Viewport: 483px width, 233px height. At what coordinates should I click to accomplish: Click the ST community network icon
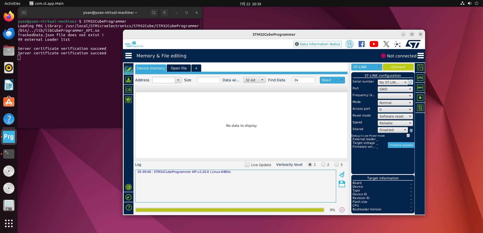coord(397,44)
